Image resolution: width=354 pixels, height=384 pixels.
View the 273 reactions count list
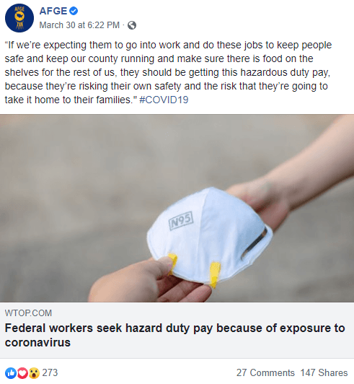pyautogui.click(x=50, y=372)
